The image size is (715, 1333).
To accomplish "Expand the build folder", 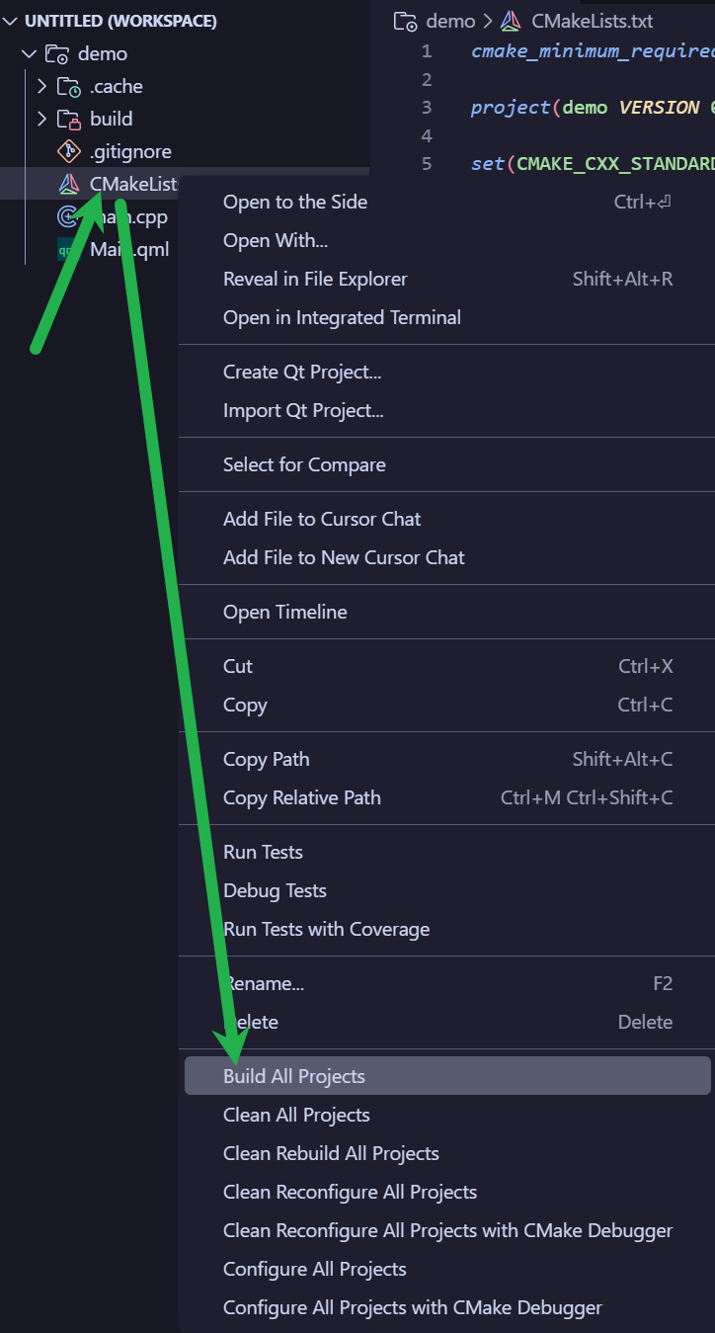I will pyautogui.click(x=42, y=119).
